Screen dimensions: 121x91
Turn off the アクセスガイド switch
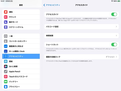click(114, 14)
